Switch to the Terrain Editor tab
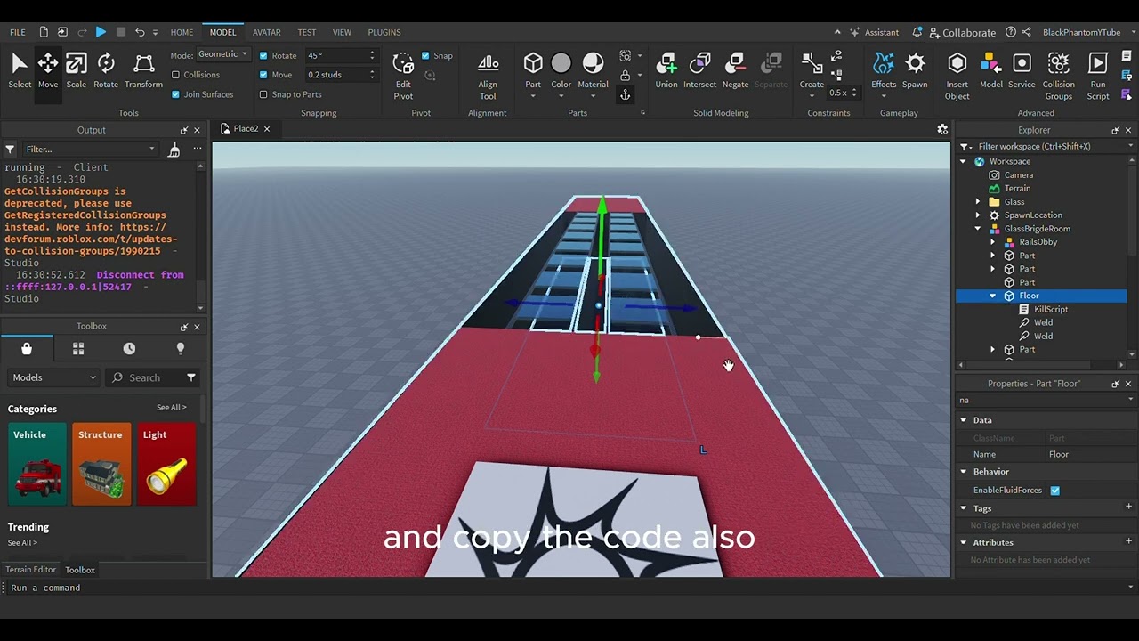This screenshot has width=1139, height=641. click(x=30, y=570)
